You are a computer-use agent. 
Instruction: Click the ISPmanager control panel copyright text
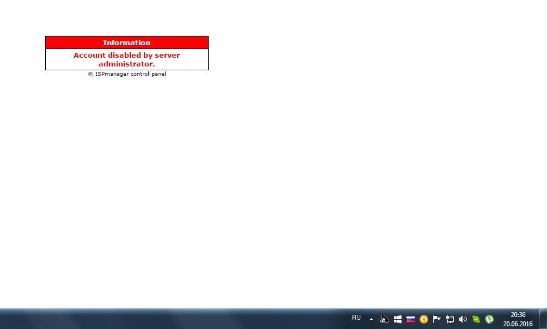click(127, 74)
